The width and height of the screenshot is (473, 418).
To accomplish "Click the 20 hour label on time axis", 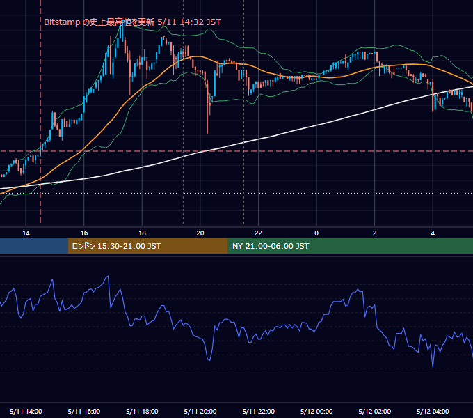I will pos(200,233).
